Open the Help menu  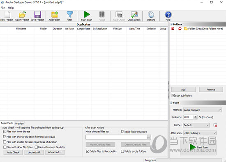(x=11, y=8)
